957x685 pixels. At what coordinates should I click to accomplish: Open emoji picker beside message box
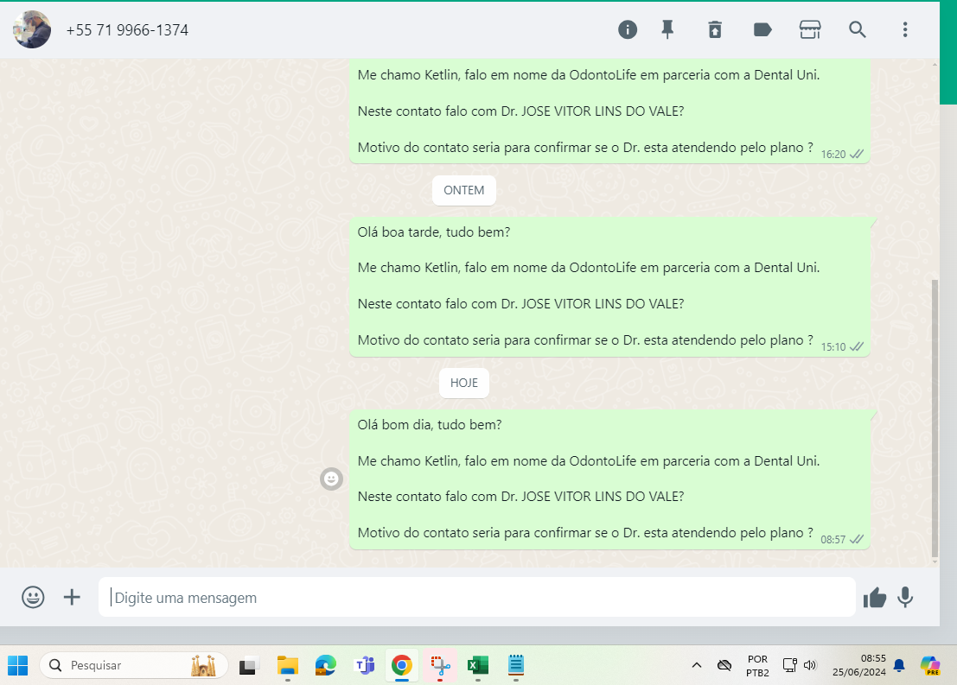click(x=33, y=597)
